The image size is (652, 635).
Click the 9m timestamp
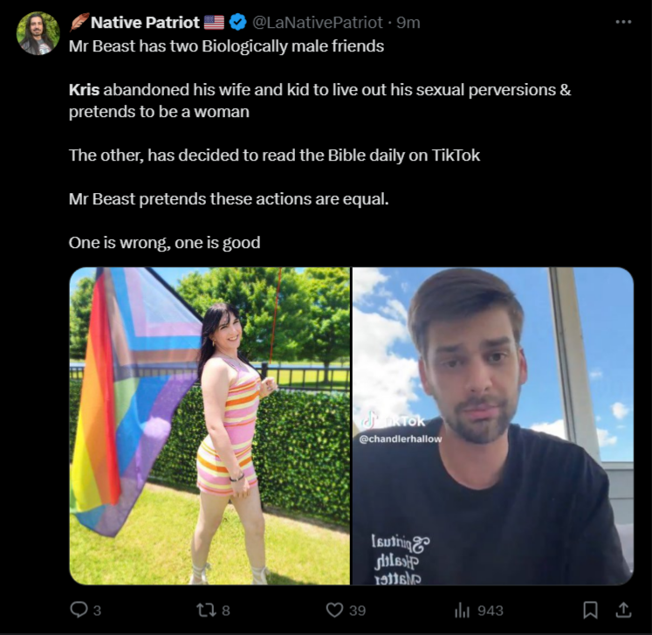pos(408,23)
